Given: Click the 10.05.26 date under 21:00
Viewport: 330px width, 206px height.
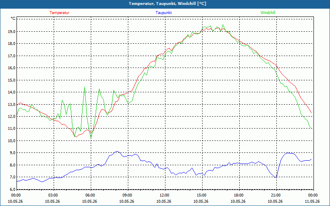Looking at the screenshot, I should (275, 201).
